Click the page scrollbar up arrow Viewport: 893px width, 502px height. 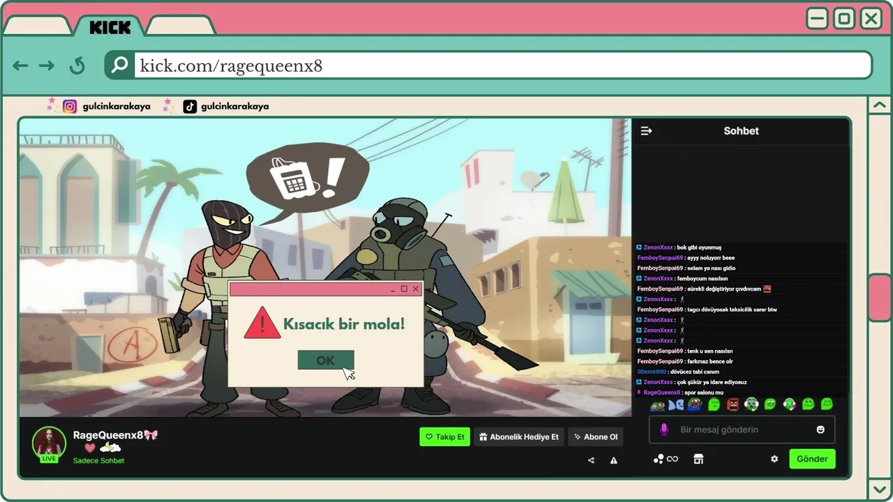[879, 106]
